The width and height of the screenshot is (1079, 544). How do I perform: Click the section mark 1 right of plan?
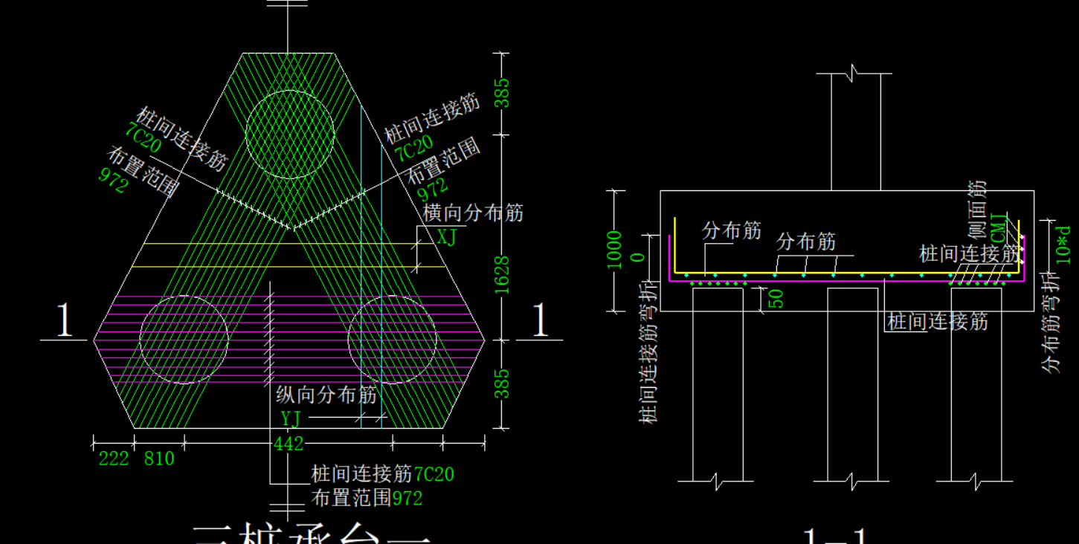coord(541,321)
